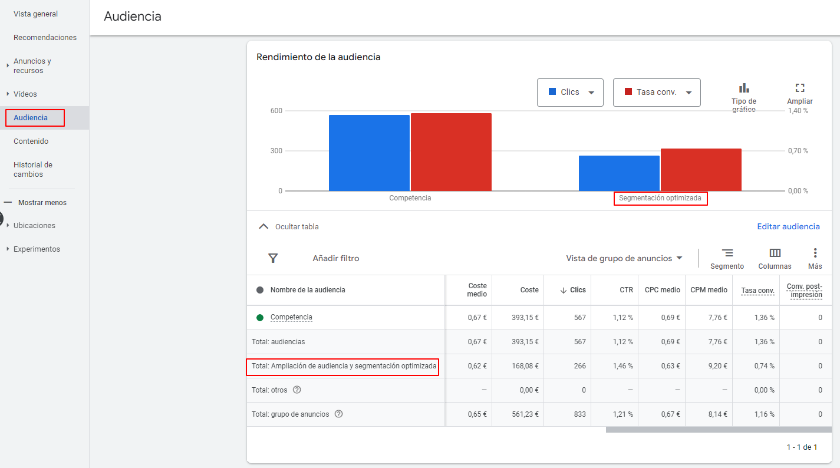Click Coste medio column header
Viewport: 840px width, 468px height.
[477, 290]
